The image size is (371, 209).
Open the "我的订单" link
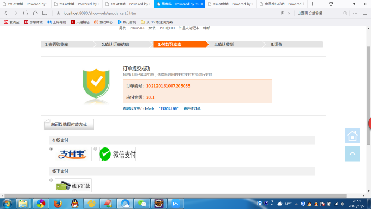[168, 109]
